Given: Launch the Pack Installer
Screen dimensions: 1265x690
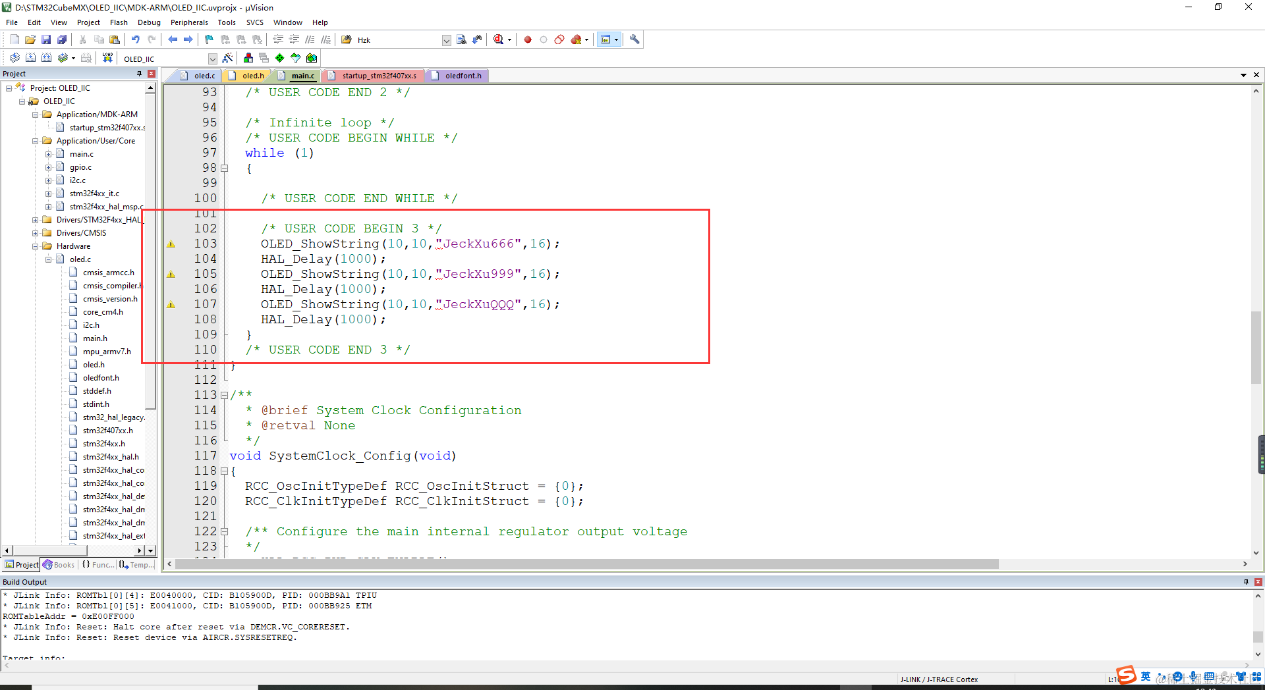Looking at the screenshot, I should (x=312, y=58).
